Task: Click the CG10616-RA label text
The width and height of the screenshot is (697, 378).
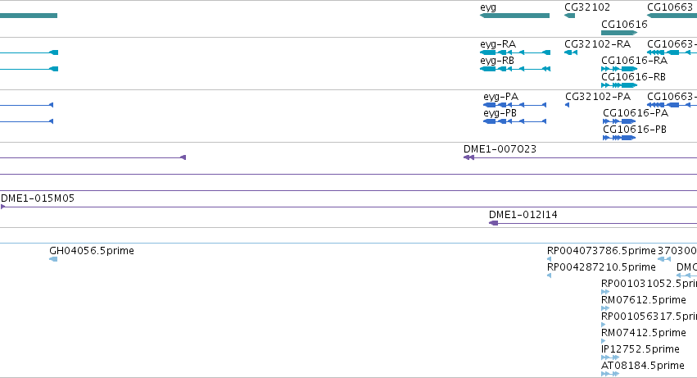Action: tap(634, 61)
